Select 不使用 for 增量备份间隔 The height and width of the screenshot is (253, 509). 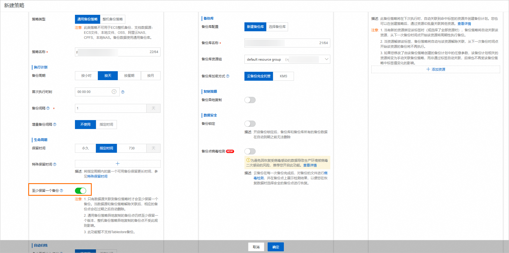click(85, 125)
